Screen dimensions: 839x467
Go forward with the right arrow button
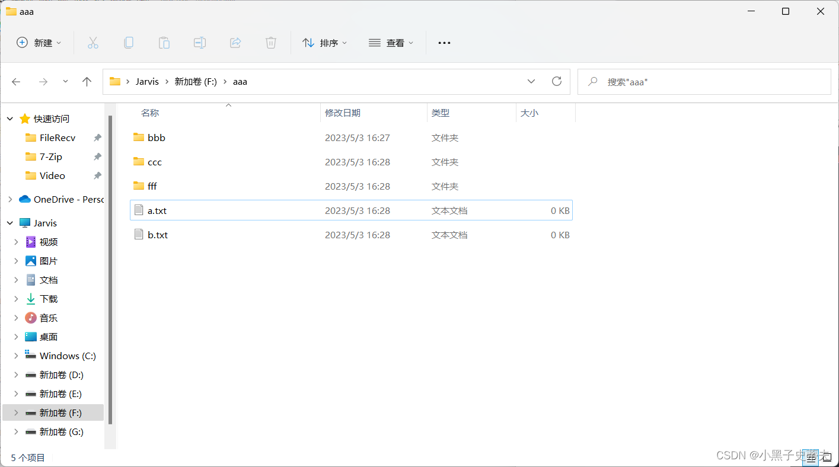point(43,82)
